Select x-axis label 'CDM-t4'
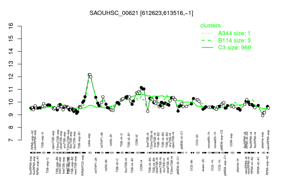Image resolution: width=285 pixels, height=178 pixels. [x=141, y=166]
